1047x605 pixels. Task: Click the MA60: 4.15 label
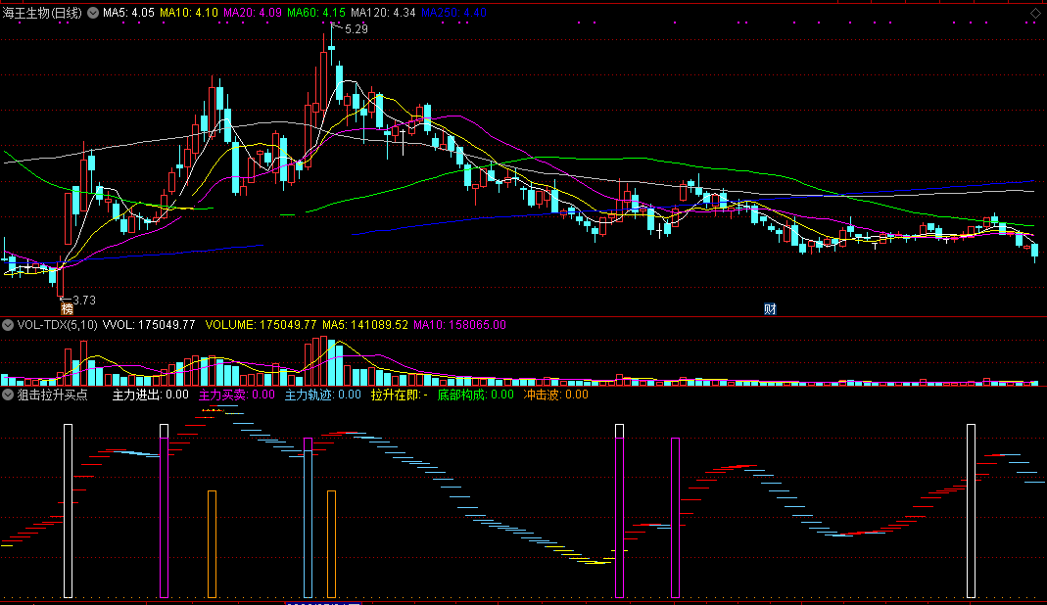click(315, 13)
